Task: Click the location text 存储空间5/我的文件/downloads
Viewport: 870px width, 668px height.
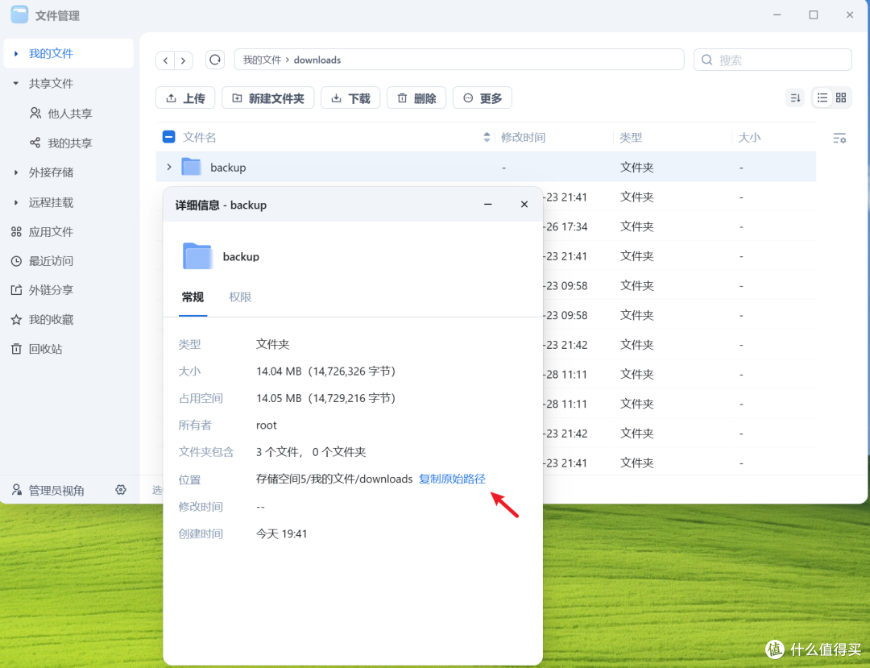Action: (334, 479)
